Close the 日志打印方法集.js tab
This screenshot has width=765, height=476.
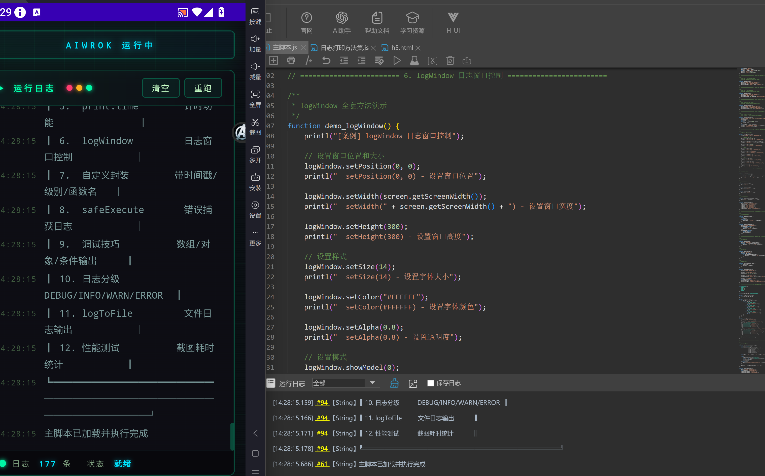[373, 48]
